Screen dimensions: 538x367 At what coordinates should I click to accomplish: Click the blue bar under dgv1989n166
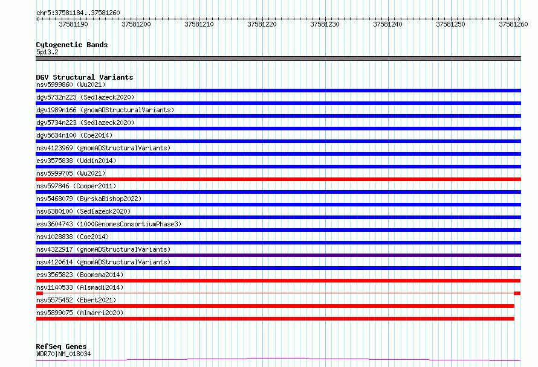[278, 116]
